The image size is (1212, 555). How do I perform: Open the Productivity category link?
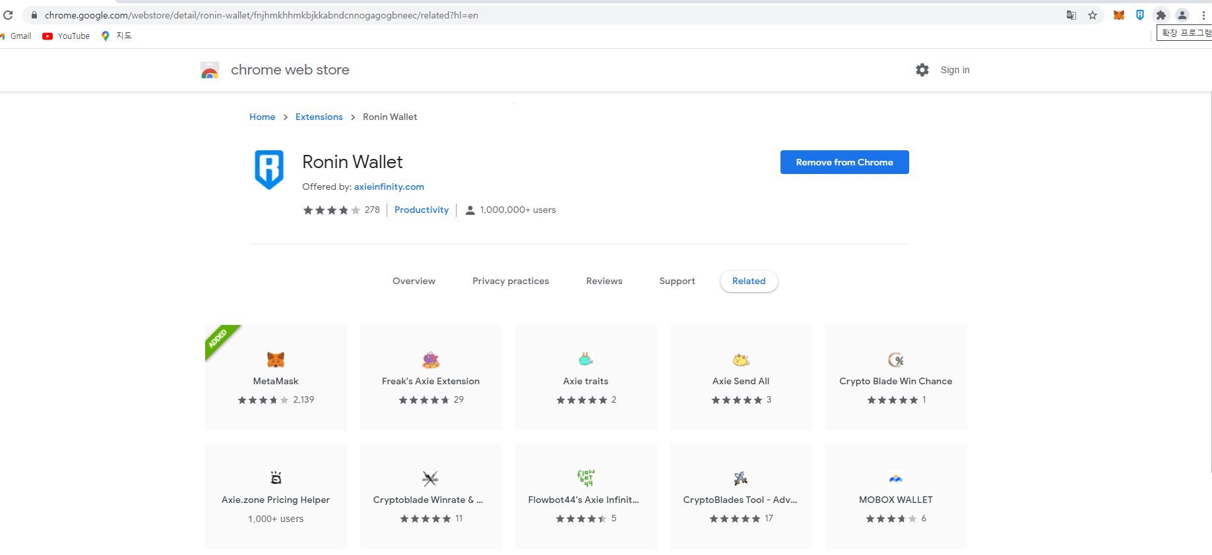pyautogui.click(x=422, y=210)
